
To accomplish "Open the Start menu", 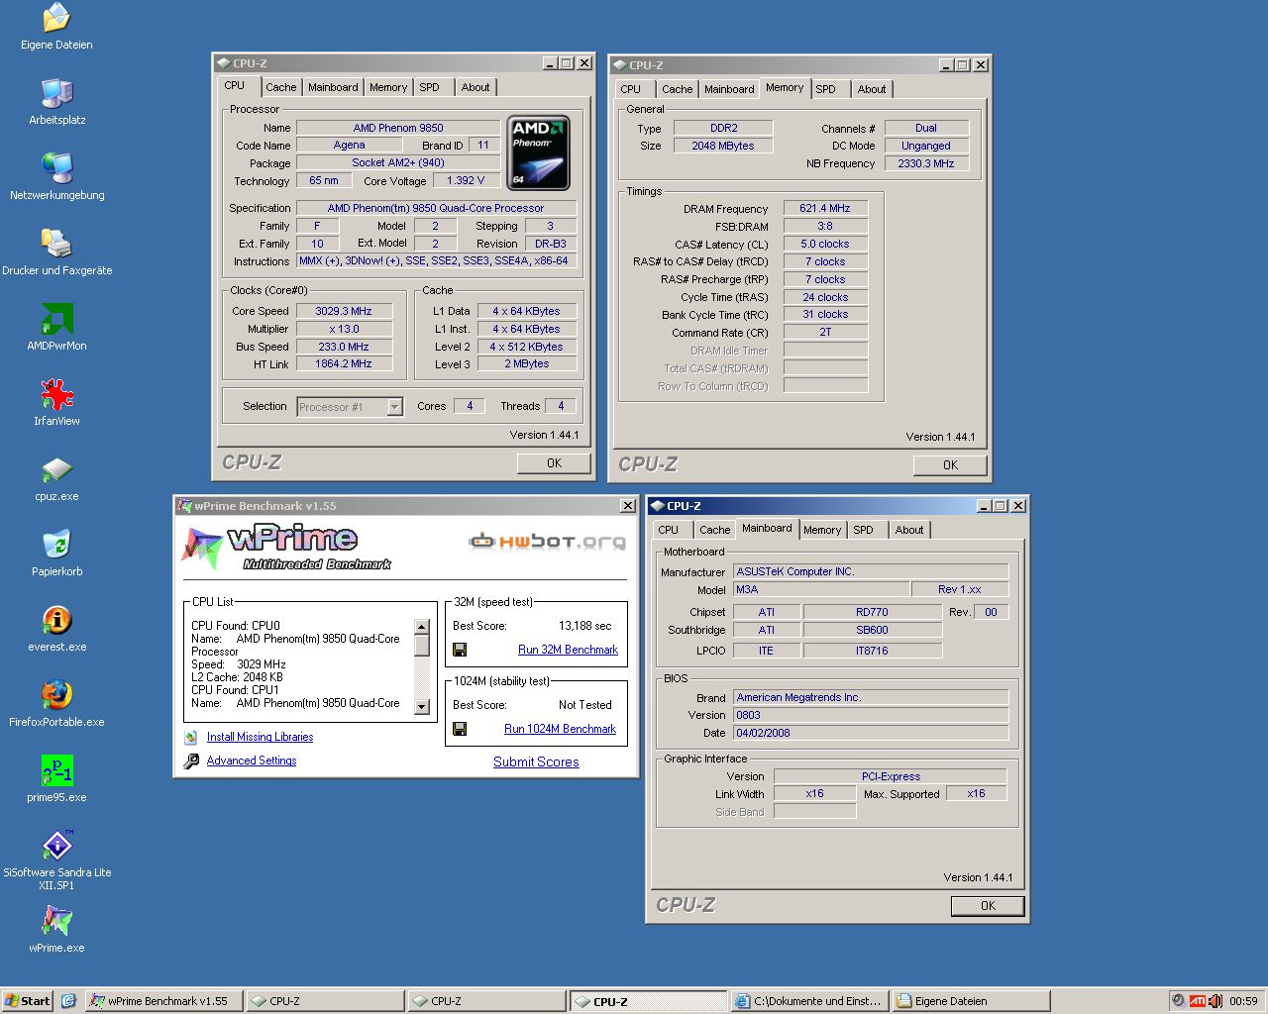I will [x=28, y=1001].
